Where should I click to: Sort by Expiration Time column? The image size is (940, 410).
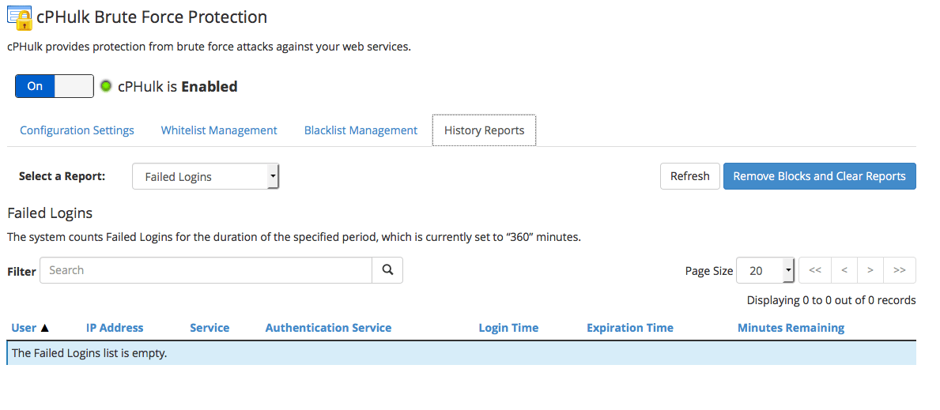tap(630, 328)
